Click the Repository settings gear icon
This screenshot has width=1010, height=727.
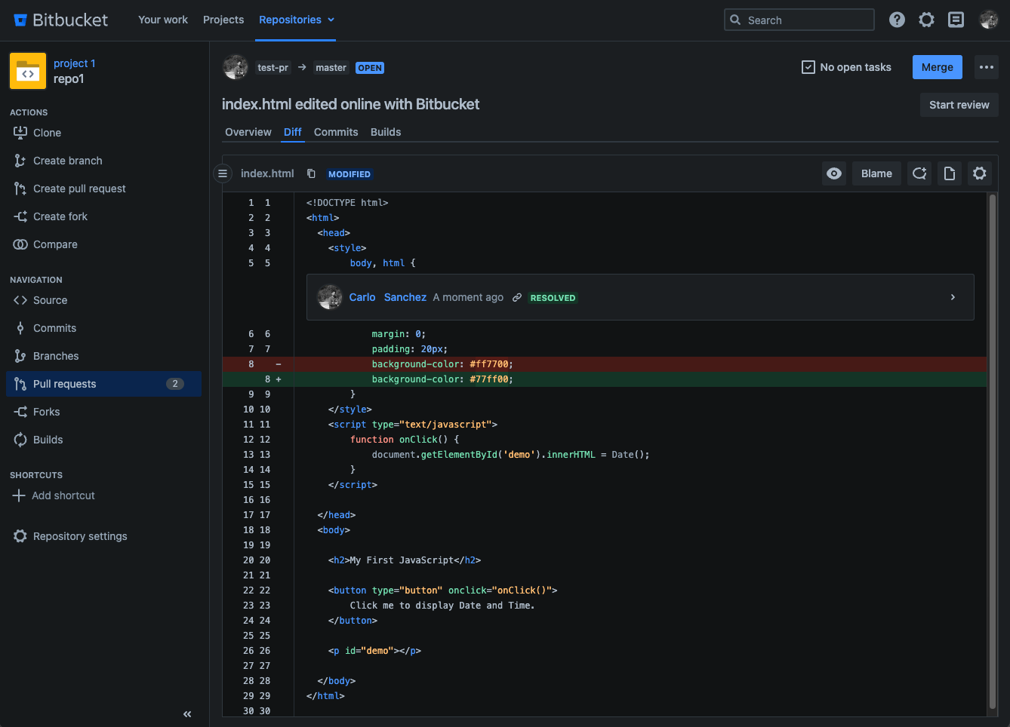pos(20,536)
